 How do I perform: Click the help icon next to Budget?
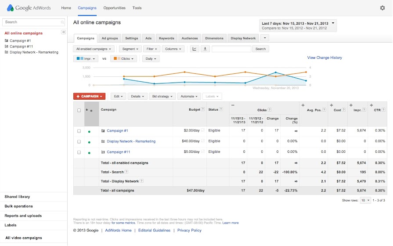[x=203, y=109]
